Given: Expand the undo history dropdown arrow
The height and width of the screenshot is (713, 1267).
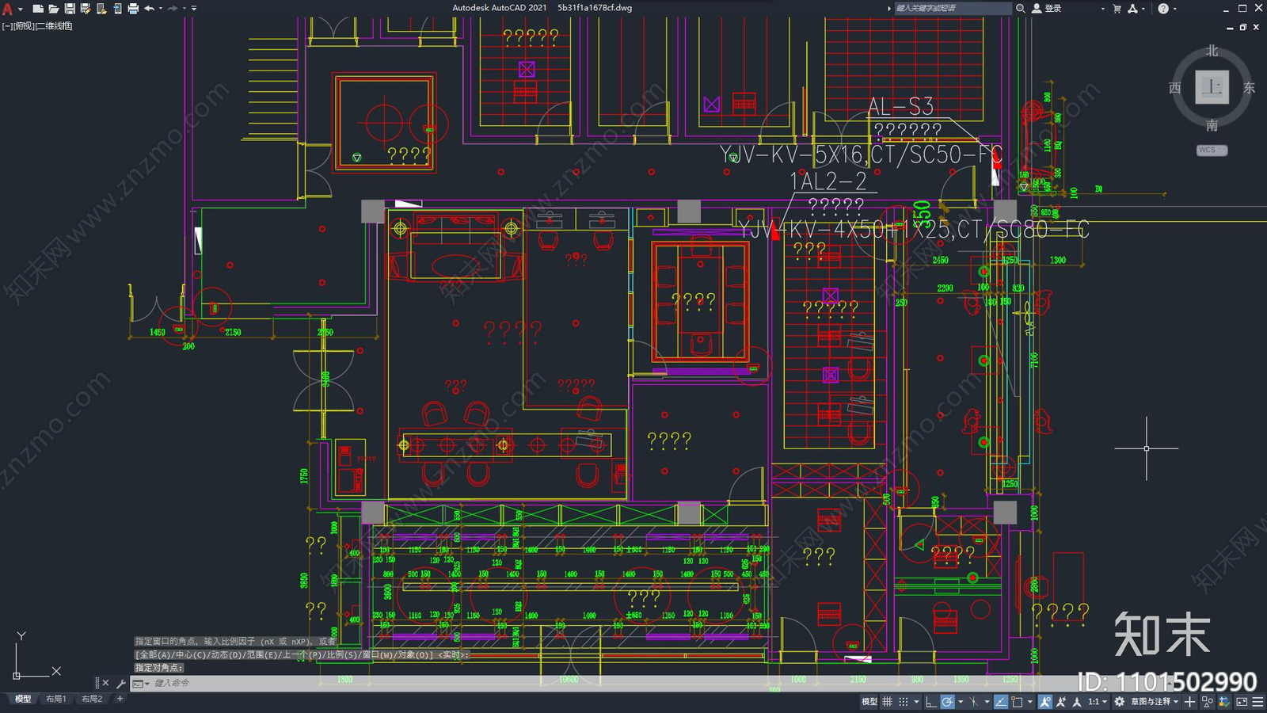Looking at the screenshot, I should 161,9.
